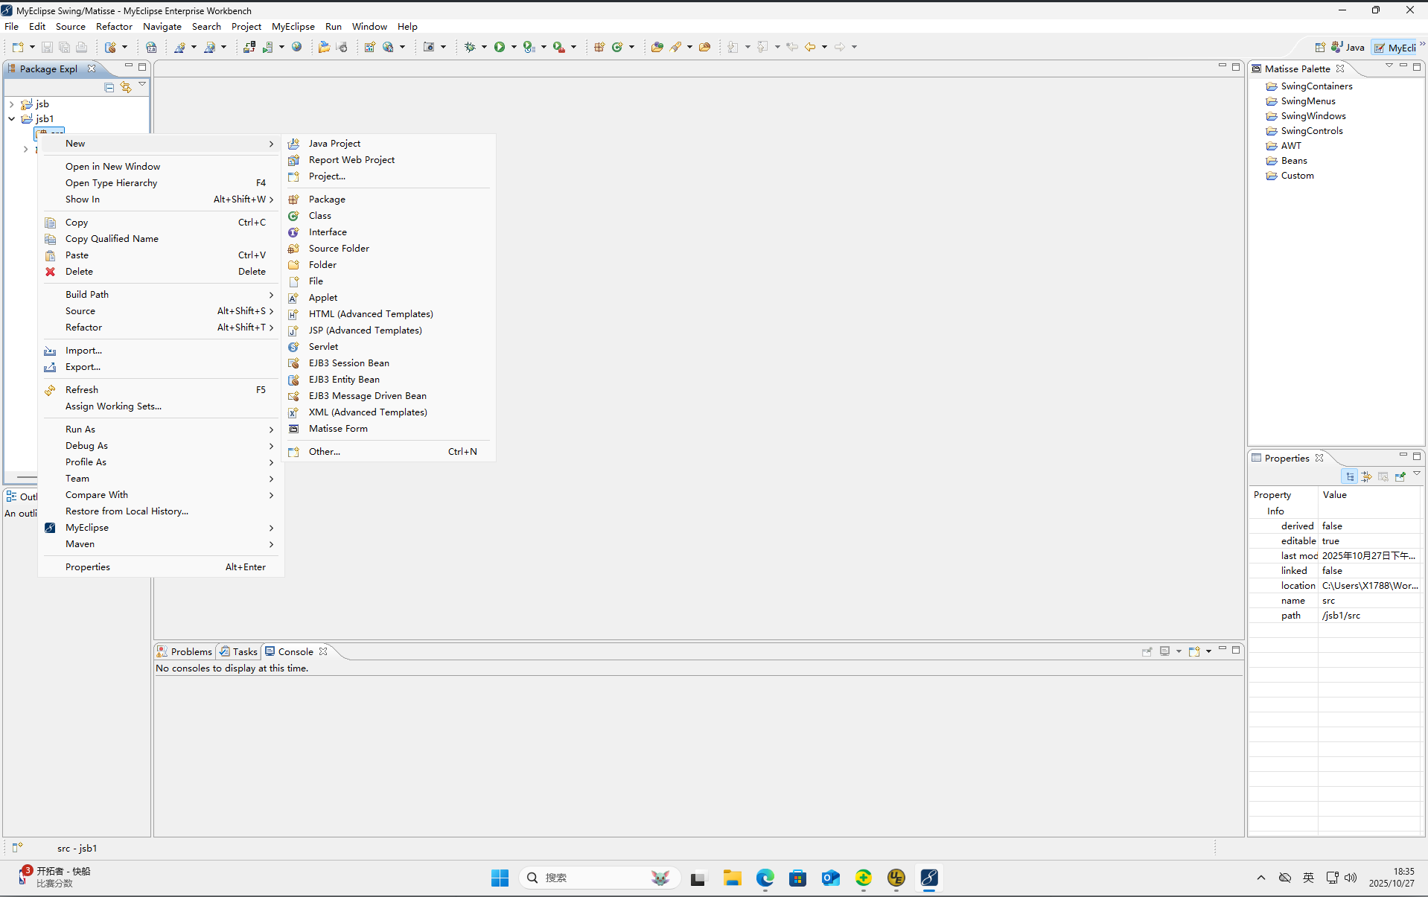The width and height of the screenshot is (1428, 897).
Task: Click the Open Task folder toolbar icon
Action: pyautogui.click(x=704, y=47)
